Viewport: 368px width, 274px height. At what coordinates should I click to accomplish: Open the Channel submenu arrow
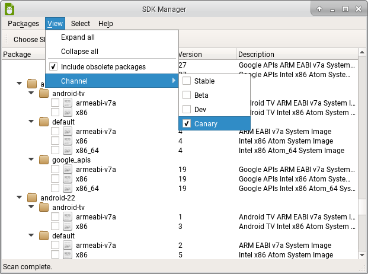(x=174, y=81)
